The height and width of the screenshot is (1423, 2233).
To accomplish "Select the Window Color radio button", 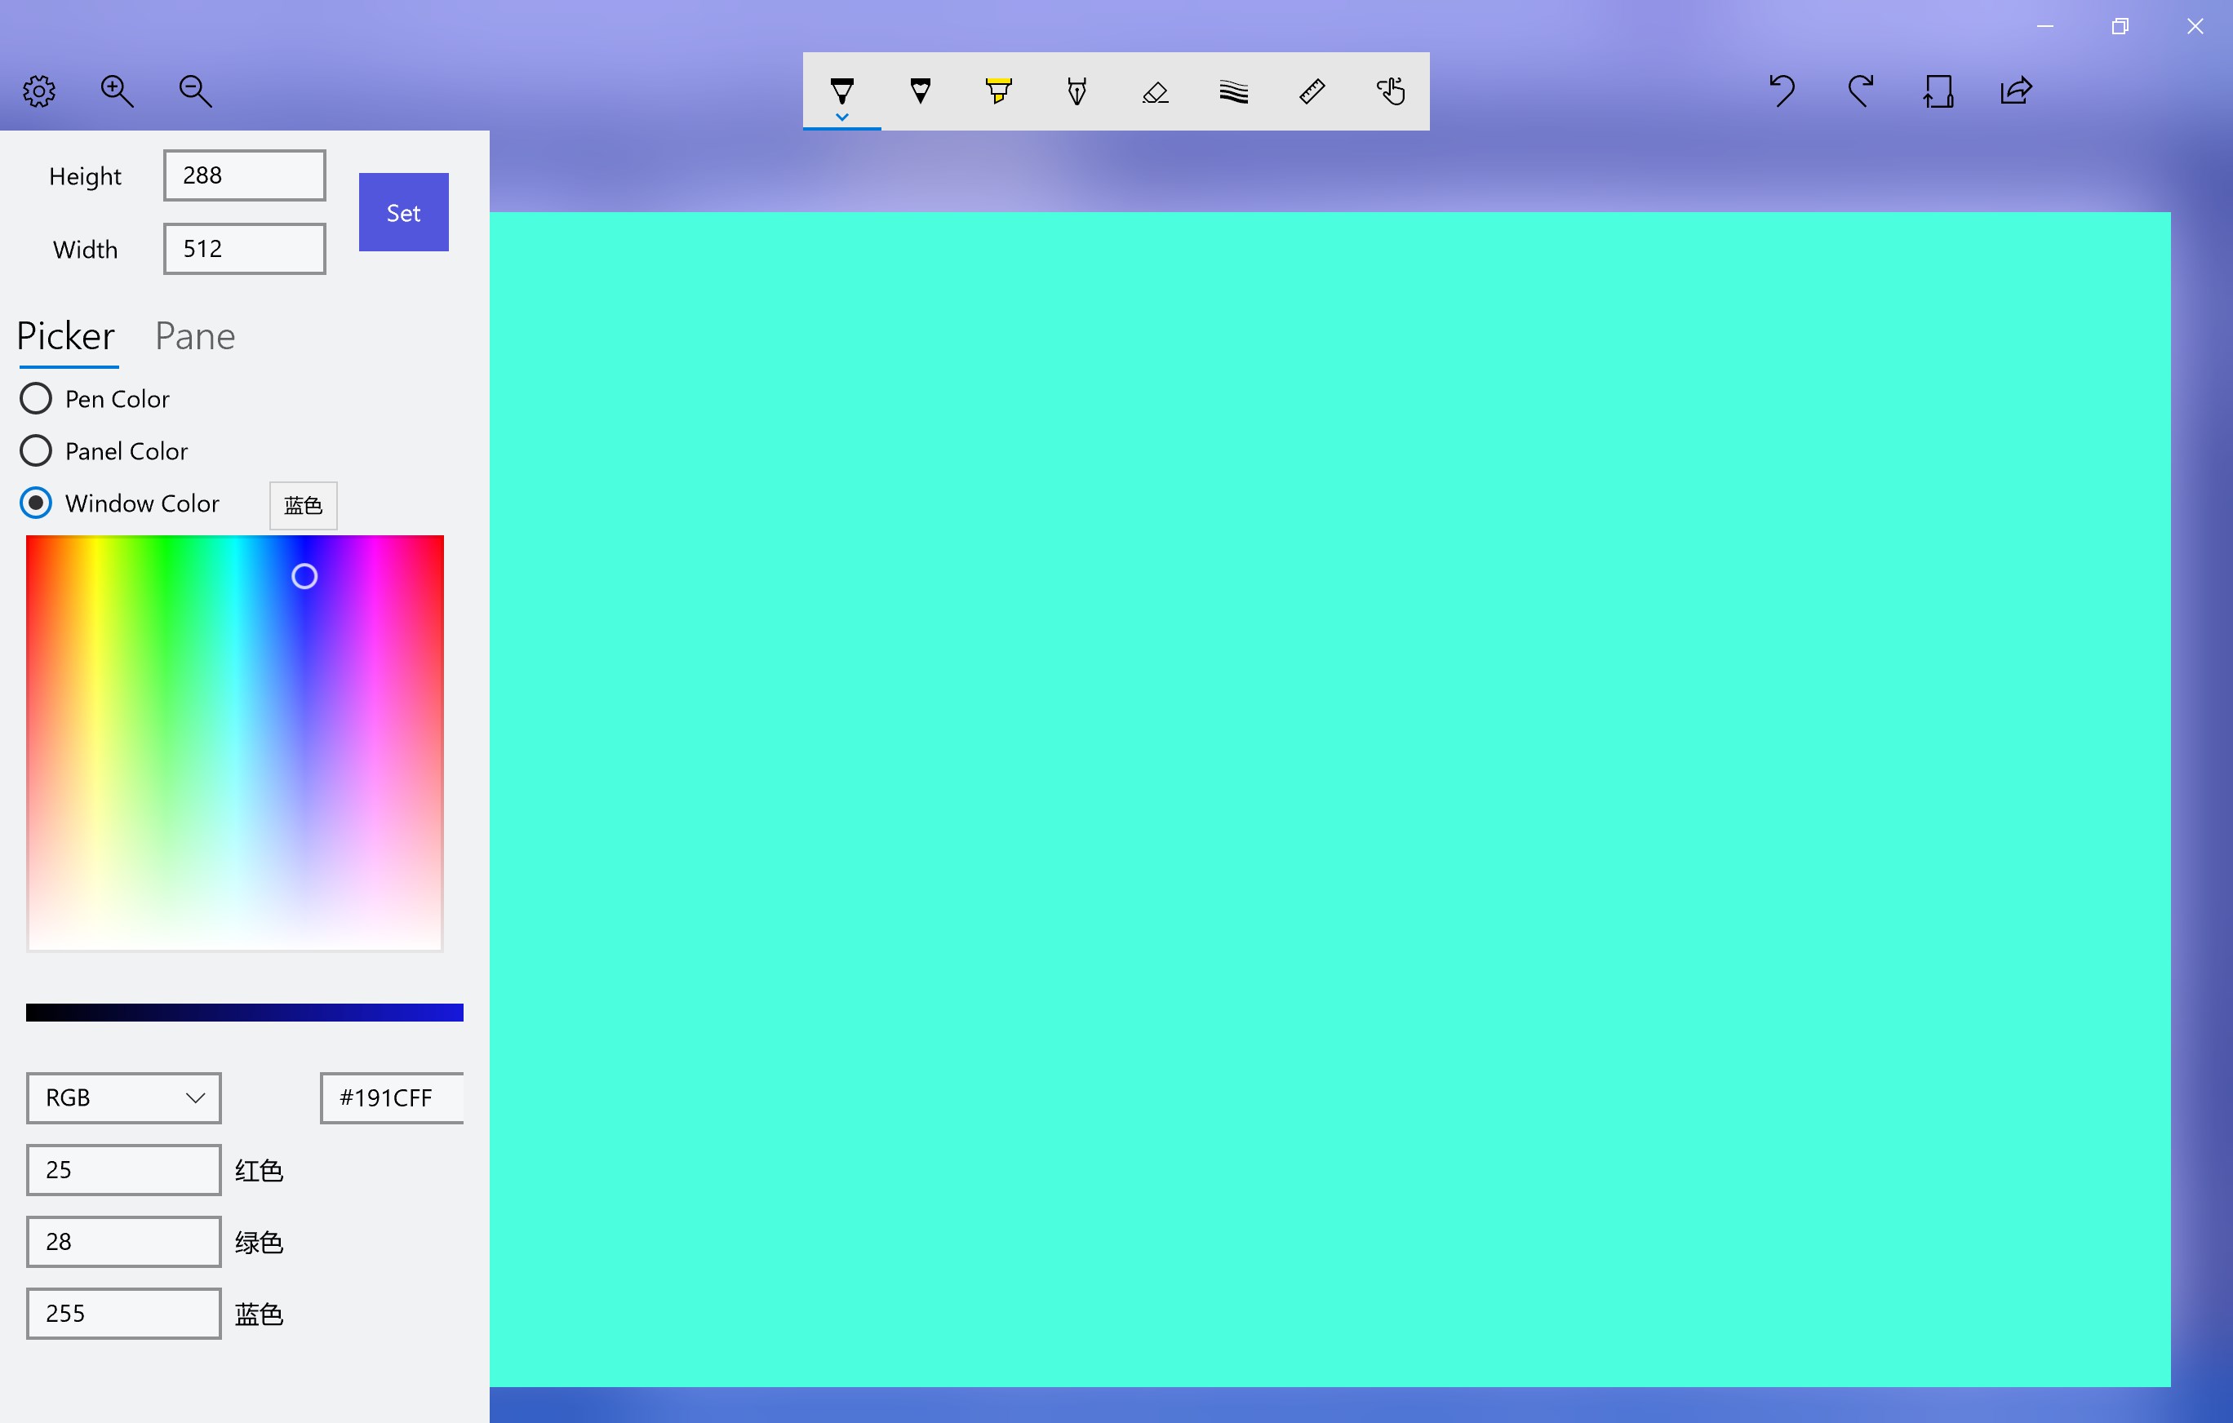I will tap(34, 504).
